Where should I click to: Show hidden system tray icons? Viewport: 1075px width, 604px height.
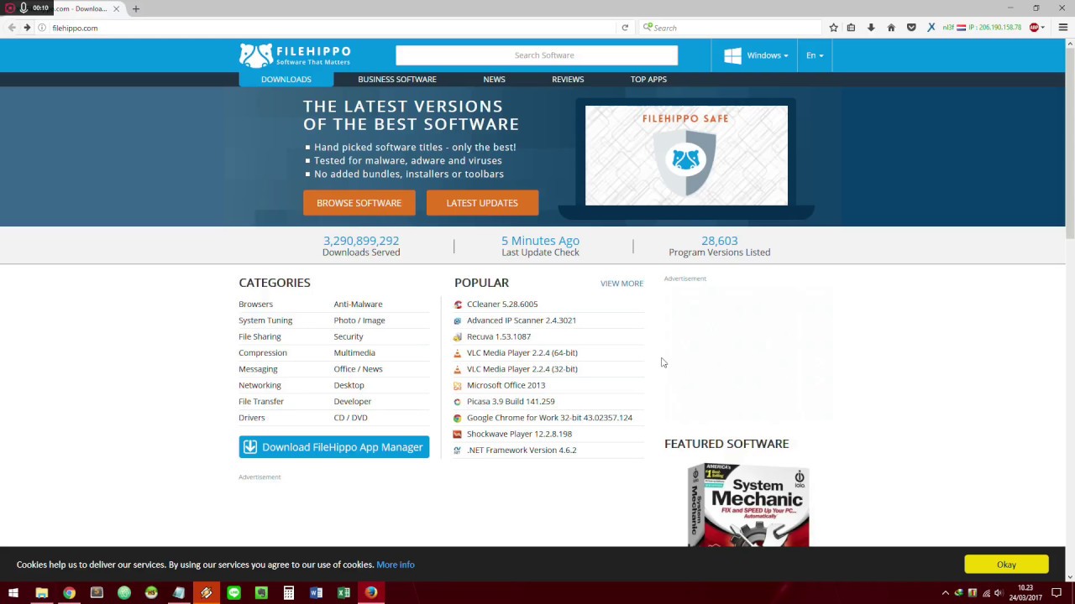tap(945, 593)
